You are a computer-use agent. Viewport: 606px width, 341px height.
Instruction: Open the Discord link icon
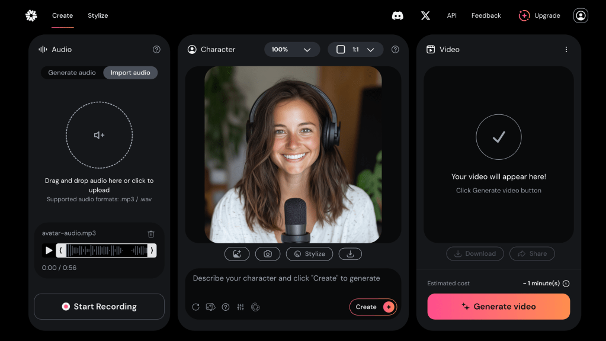pyautogui.click(x=397, y=16)
